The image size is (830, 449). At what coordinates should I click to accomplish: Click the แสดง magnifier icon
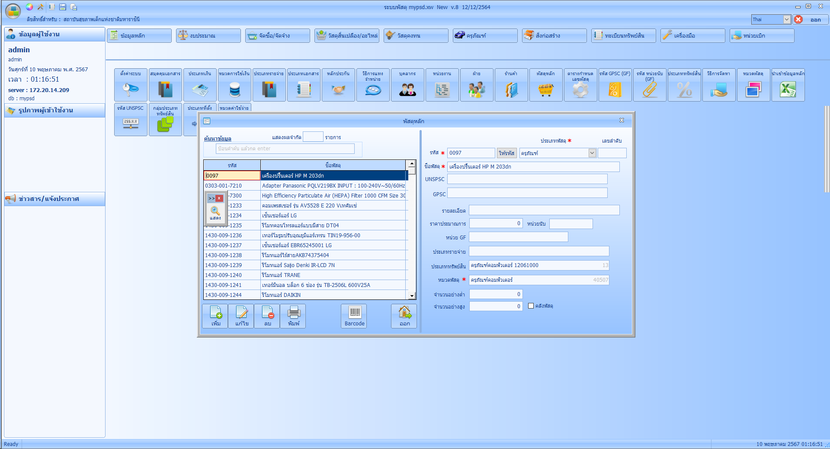215,212
